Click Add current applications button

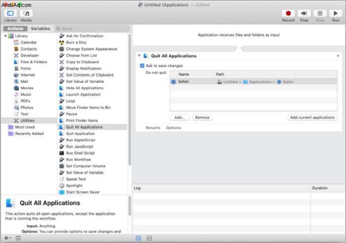(x=312, y=117)
